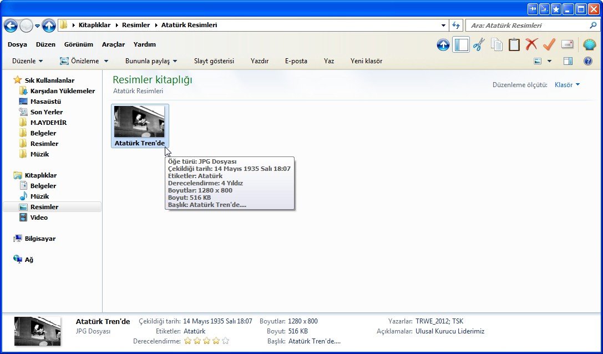Click the Up folder button beside address bar

pyautogui.click(x=49, y=26)
